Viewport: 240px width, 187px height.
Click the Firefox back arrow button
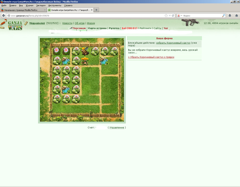(x=4, y=16)
